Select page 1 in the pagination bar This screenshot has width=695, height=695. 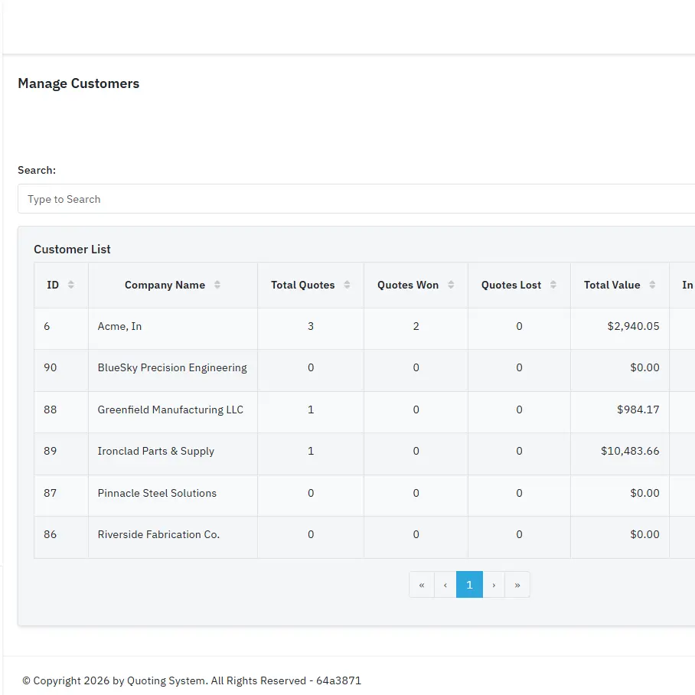(469, 584)
